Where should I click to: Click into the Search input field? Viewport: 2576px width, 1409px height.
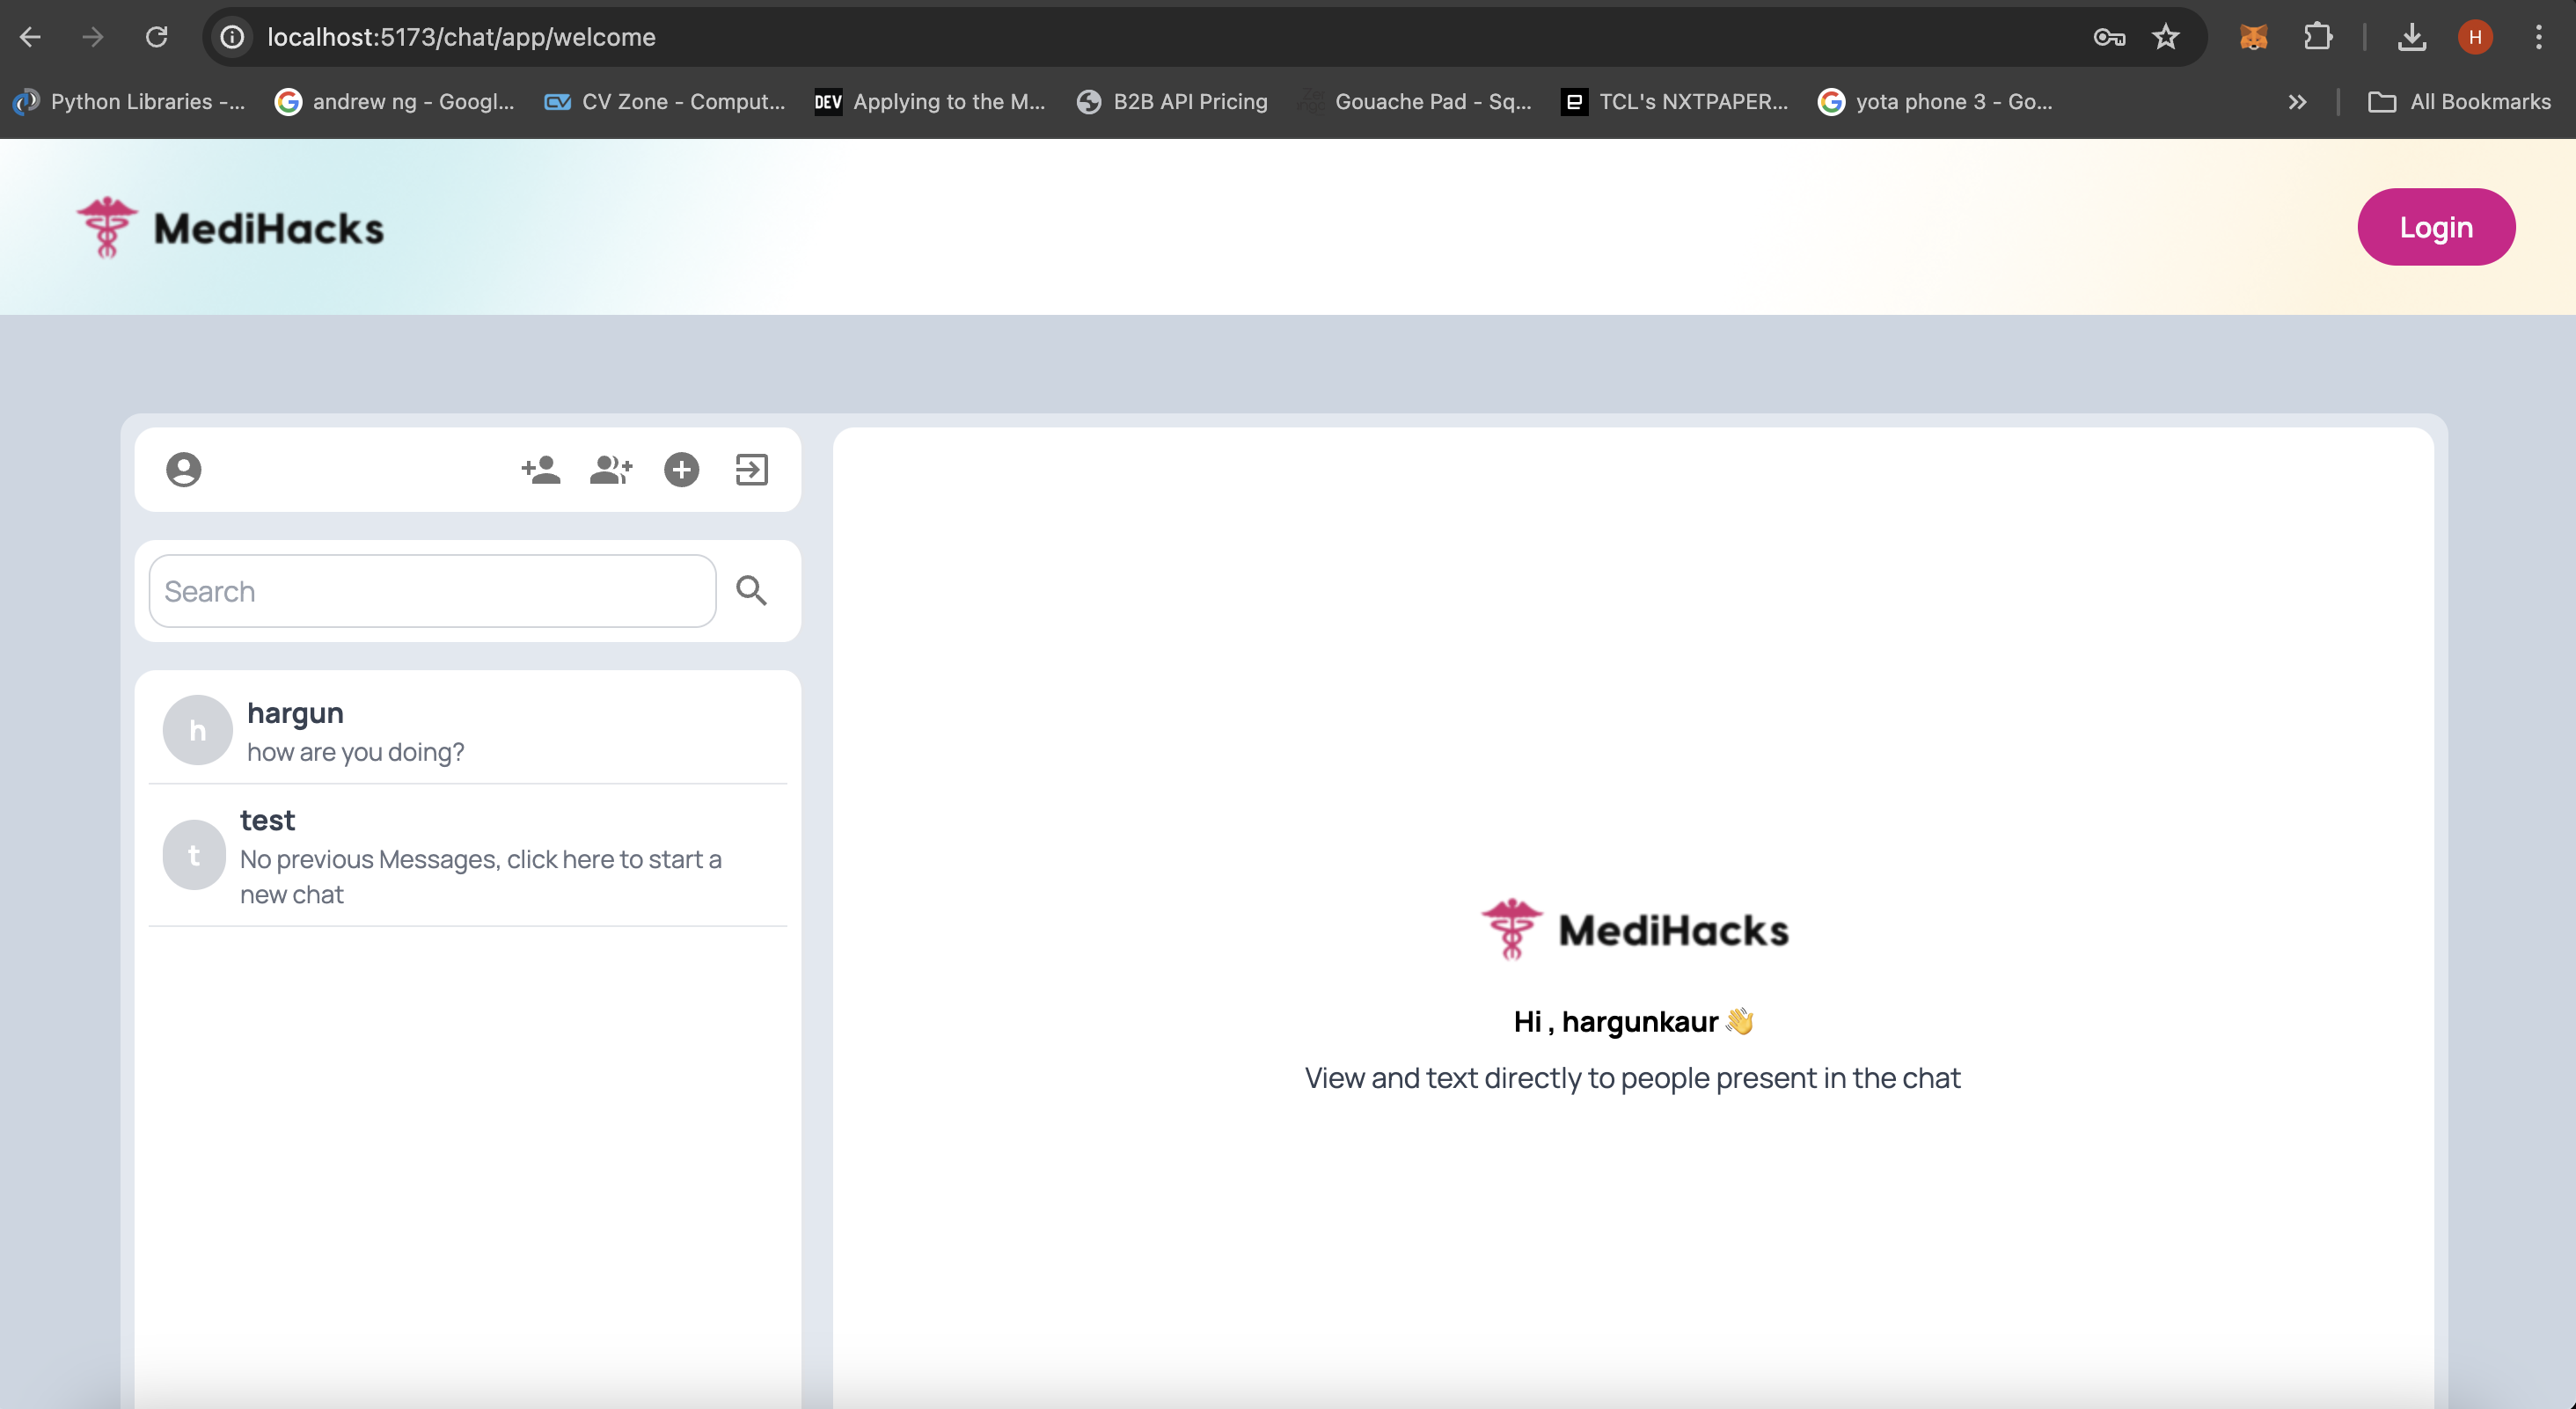coord(432,591)
